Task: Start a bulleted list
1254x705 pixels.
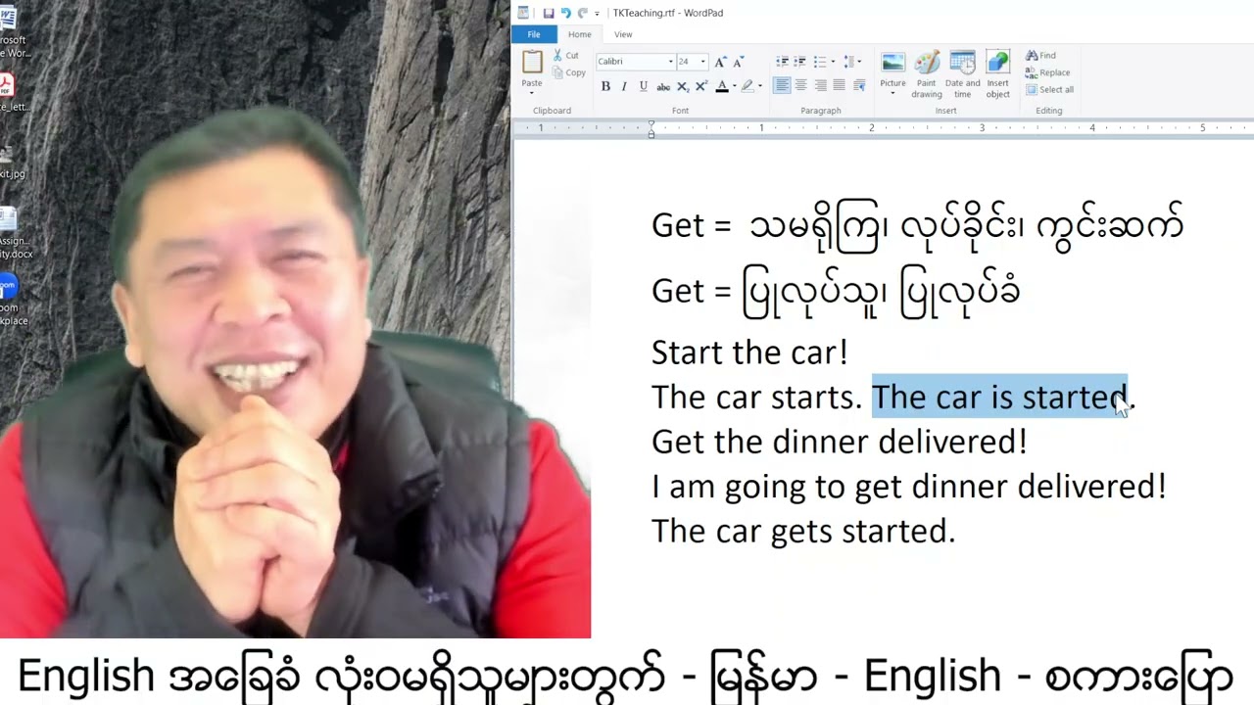Action: pos(819,62)
